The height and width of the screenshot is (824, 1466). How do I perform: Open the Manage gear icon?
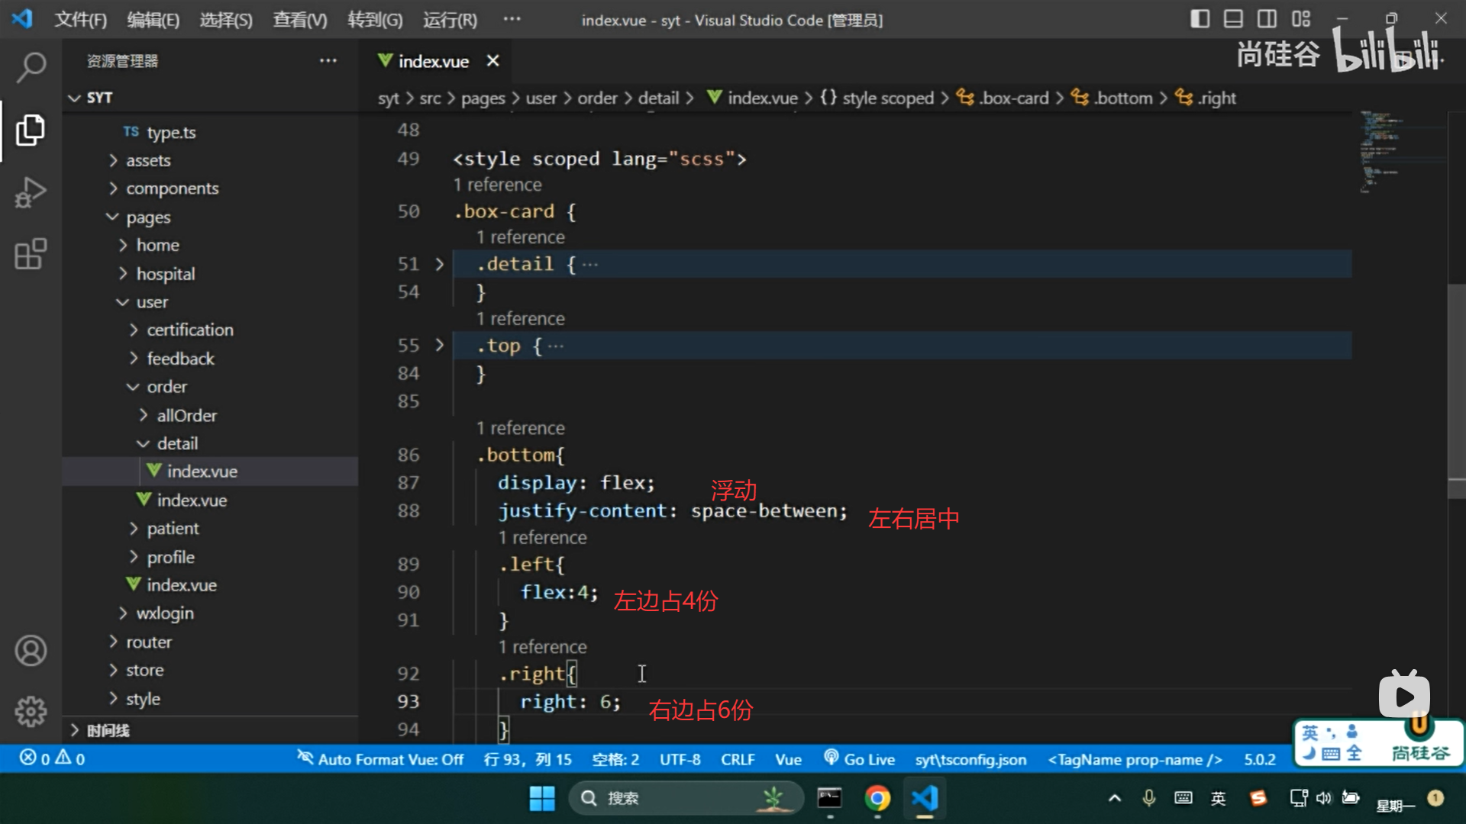(x=31, y=711)
